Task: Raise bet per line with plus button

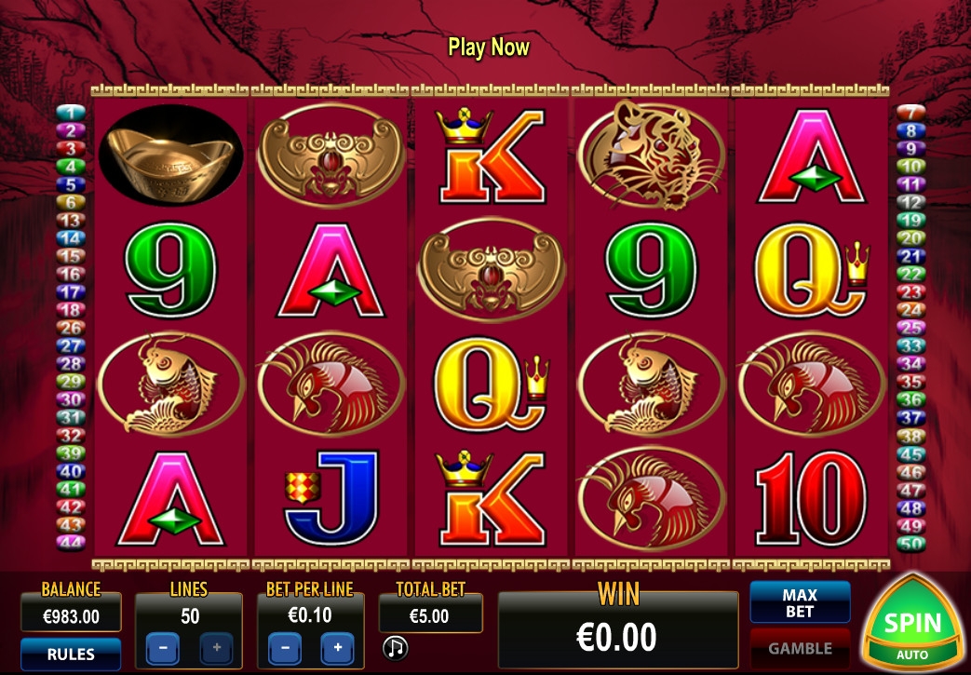Action: 338,648
